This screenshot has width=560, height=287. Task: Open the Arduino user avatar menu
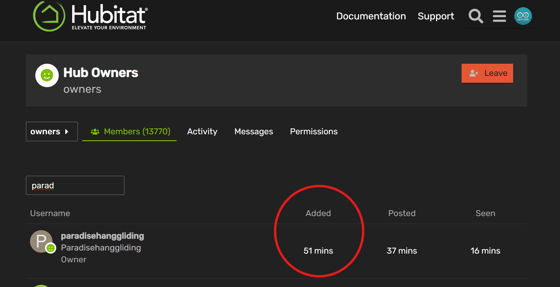(523, 16)
